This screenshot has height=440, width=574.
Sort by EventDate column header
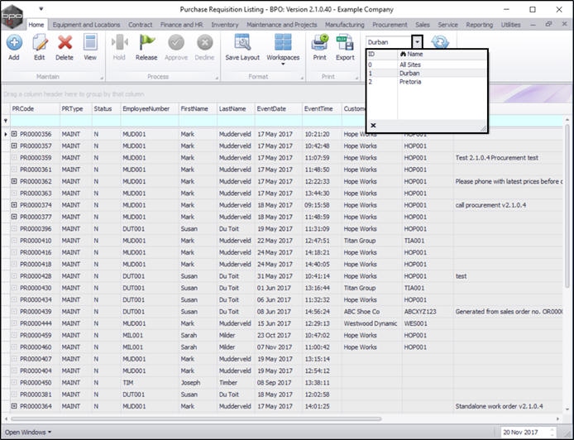point(279,108)
